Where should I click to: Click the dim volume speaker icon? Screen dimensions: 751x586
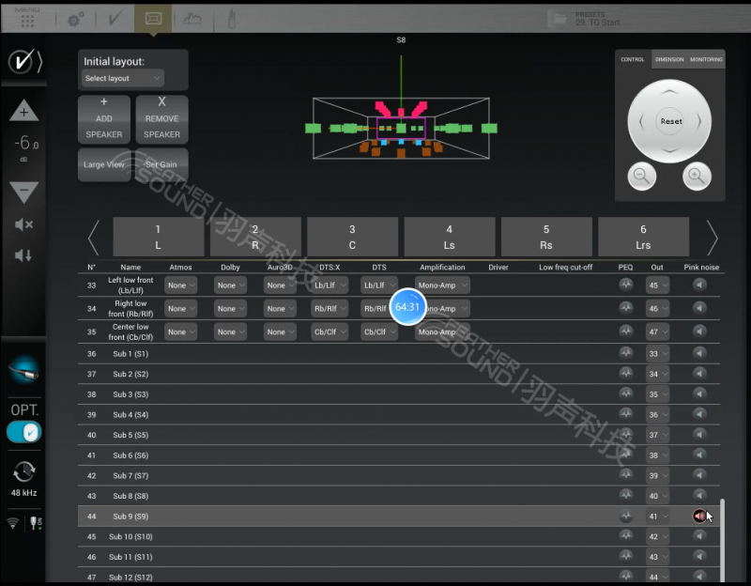click(x=24, y=255)
